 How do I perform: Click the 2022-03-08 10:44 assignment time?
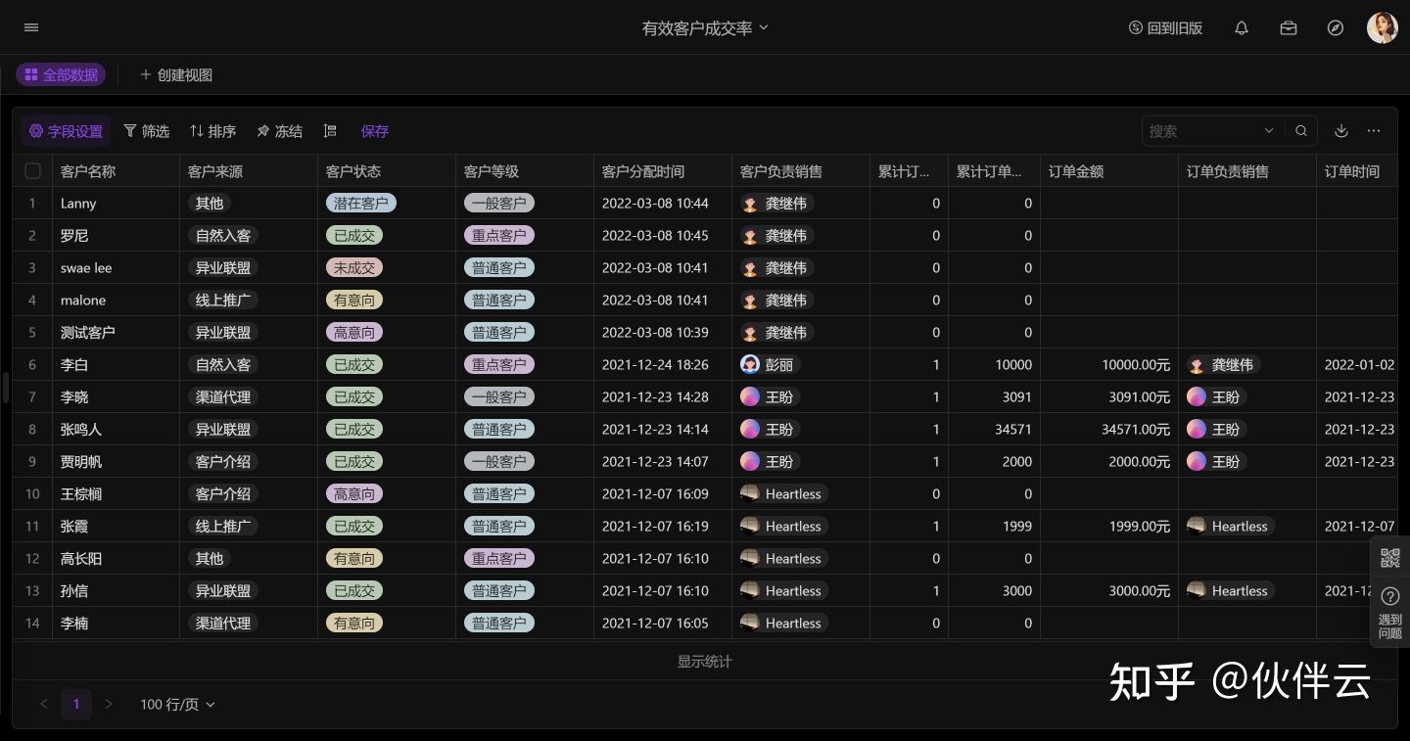(655, 204)
